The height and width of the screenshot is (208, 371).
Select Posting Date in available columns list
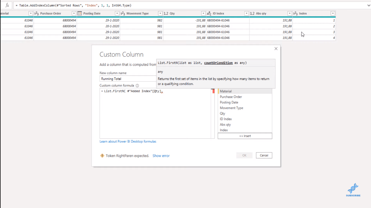point(245,102)
